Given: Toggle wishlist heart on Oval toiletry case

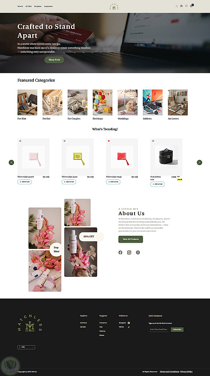Looking at the screenshot, I should point(153,141).
